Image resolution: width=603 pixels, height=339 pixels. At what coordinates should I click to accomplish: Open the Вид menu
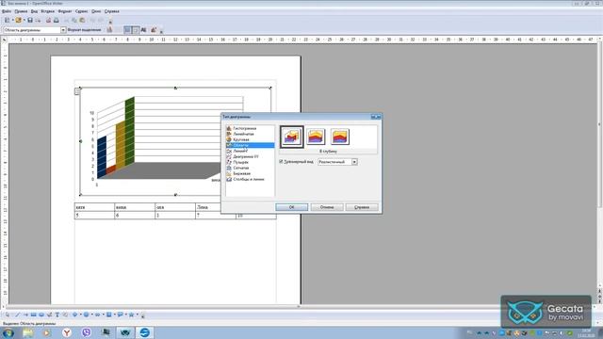coord(34,11)
